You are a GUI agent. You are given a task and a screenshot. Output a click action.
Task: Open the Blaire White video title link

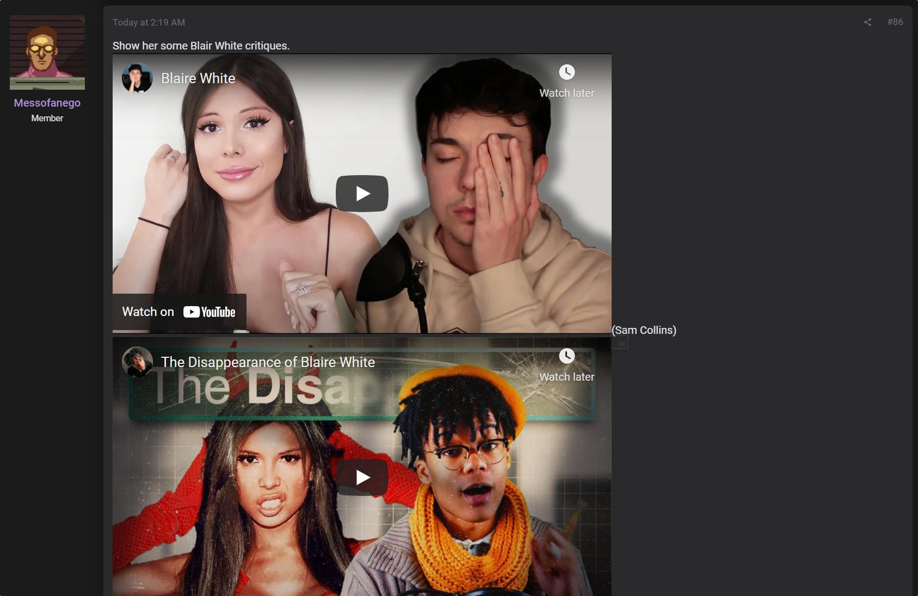click(x=198, y=78)
